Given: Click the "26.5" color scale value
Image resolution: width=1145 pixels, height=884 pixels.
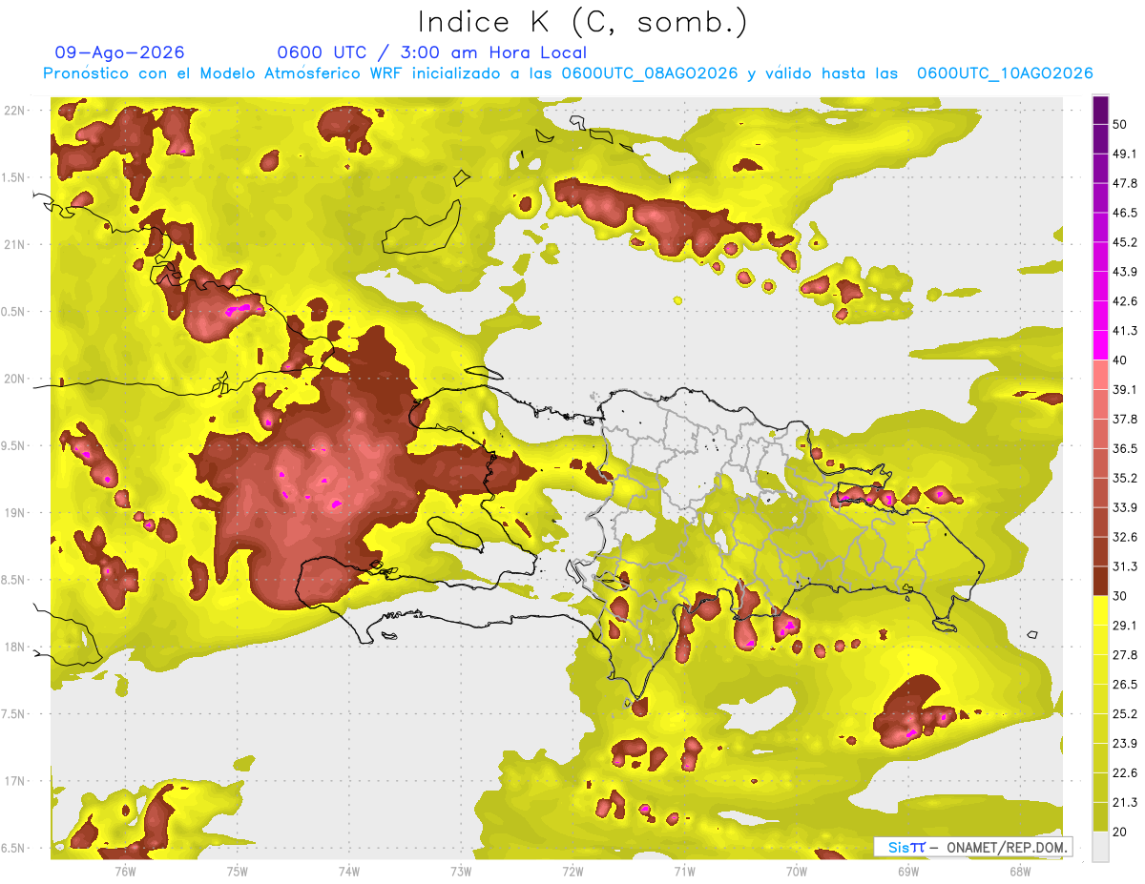Looking at the screenshot, I should 1125,685.
